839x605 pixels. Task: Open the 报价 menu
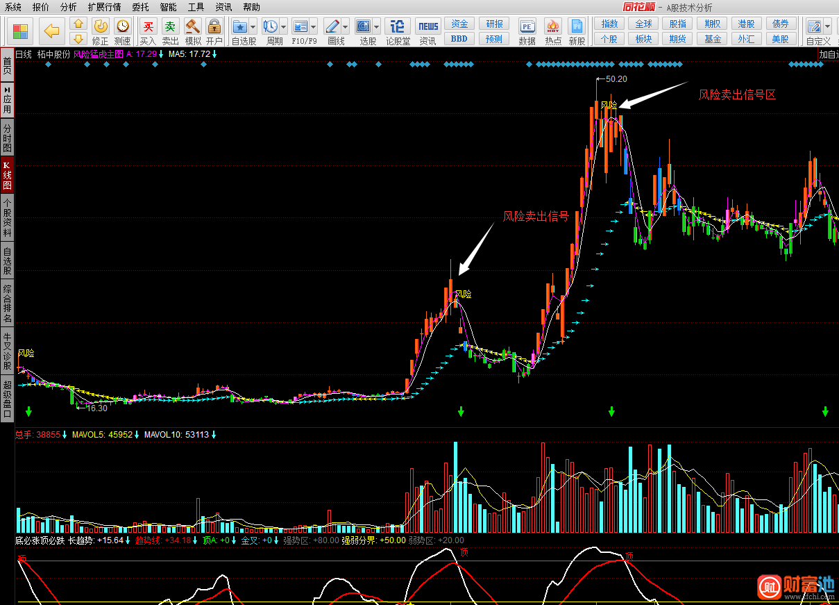[41, 7]
